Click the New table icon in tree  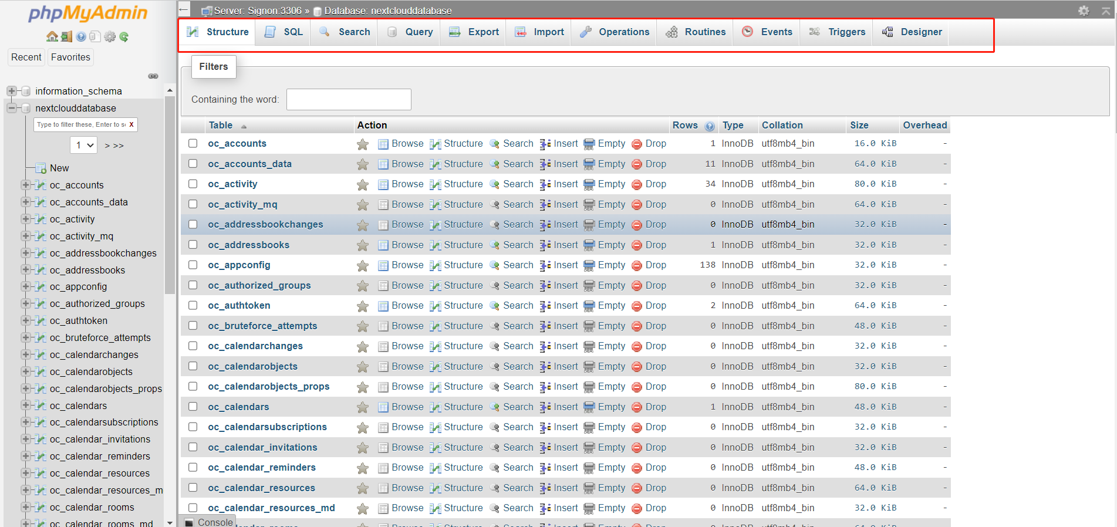point(41,168)
